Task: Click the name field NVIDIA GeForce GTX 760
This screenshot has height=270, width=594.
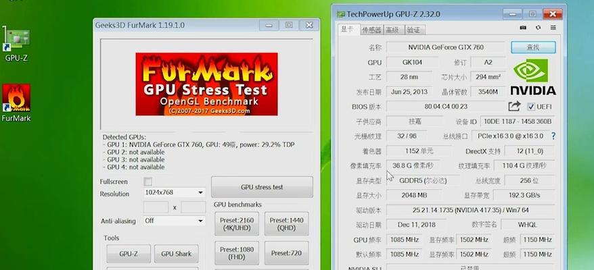Action: [446, 47]
